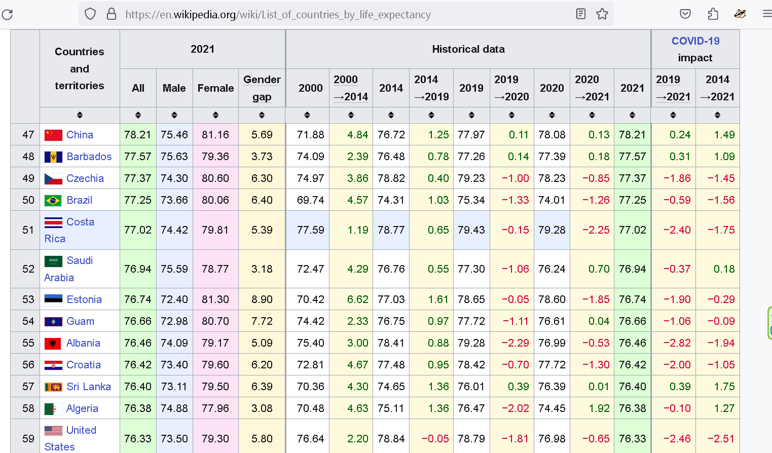Click the China flag icon

click(x=53, y=135)
